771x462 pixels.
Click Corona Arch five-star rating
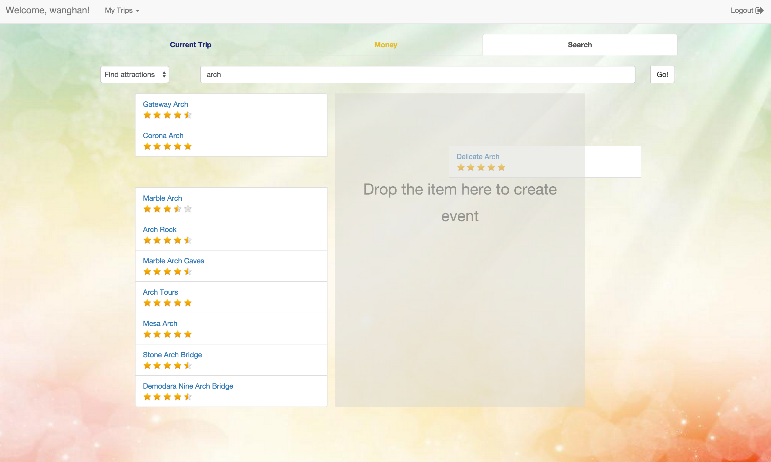point(167,146)
